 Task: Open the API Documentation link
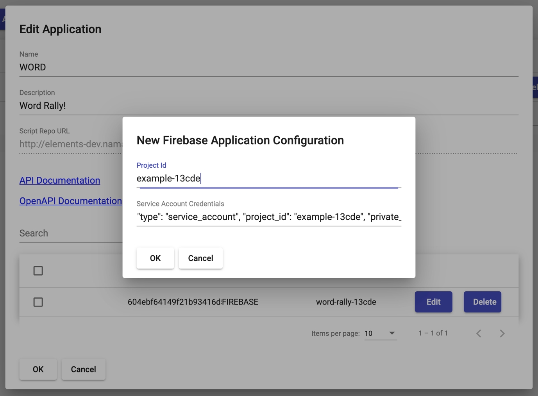pyautogui.click(x=60, y=180)
